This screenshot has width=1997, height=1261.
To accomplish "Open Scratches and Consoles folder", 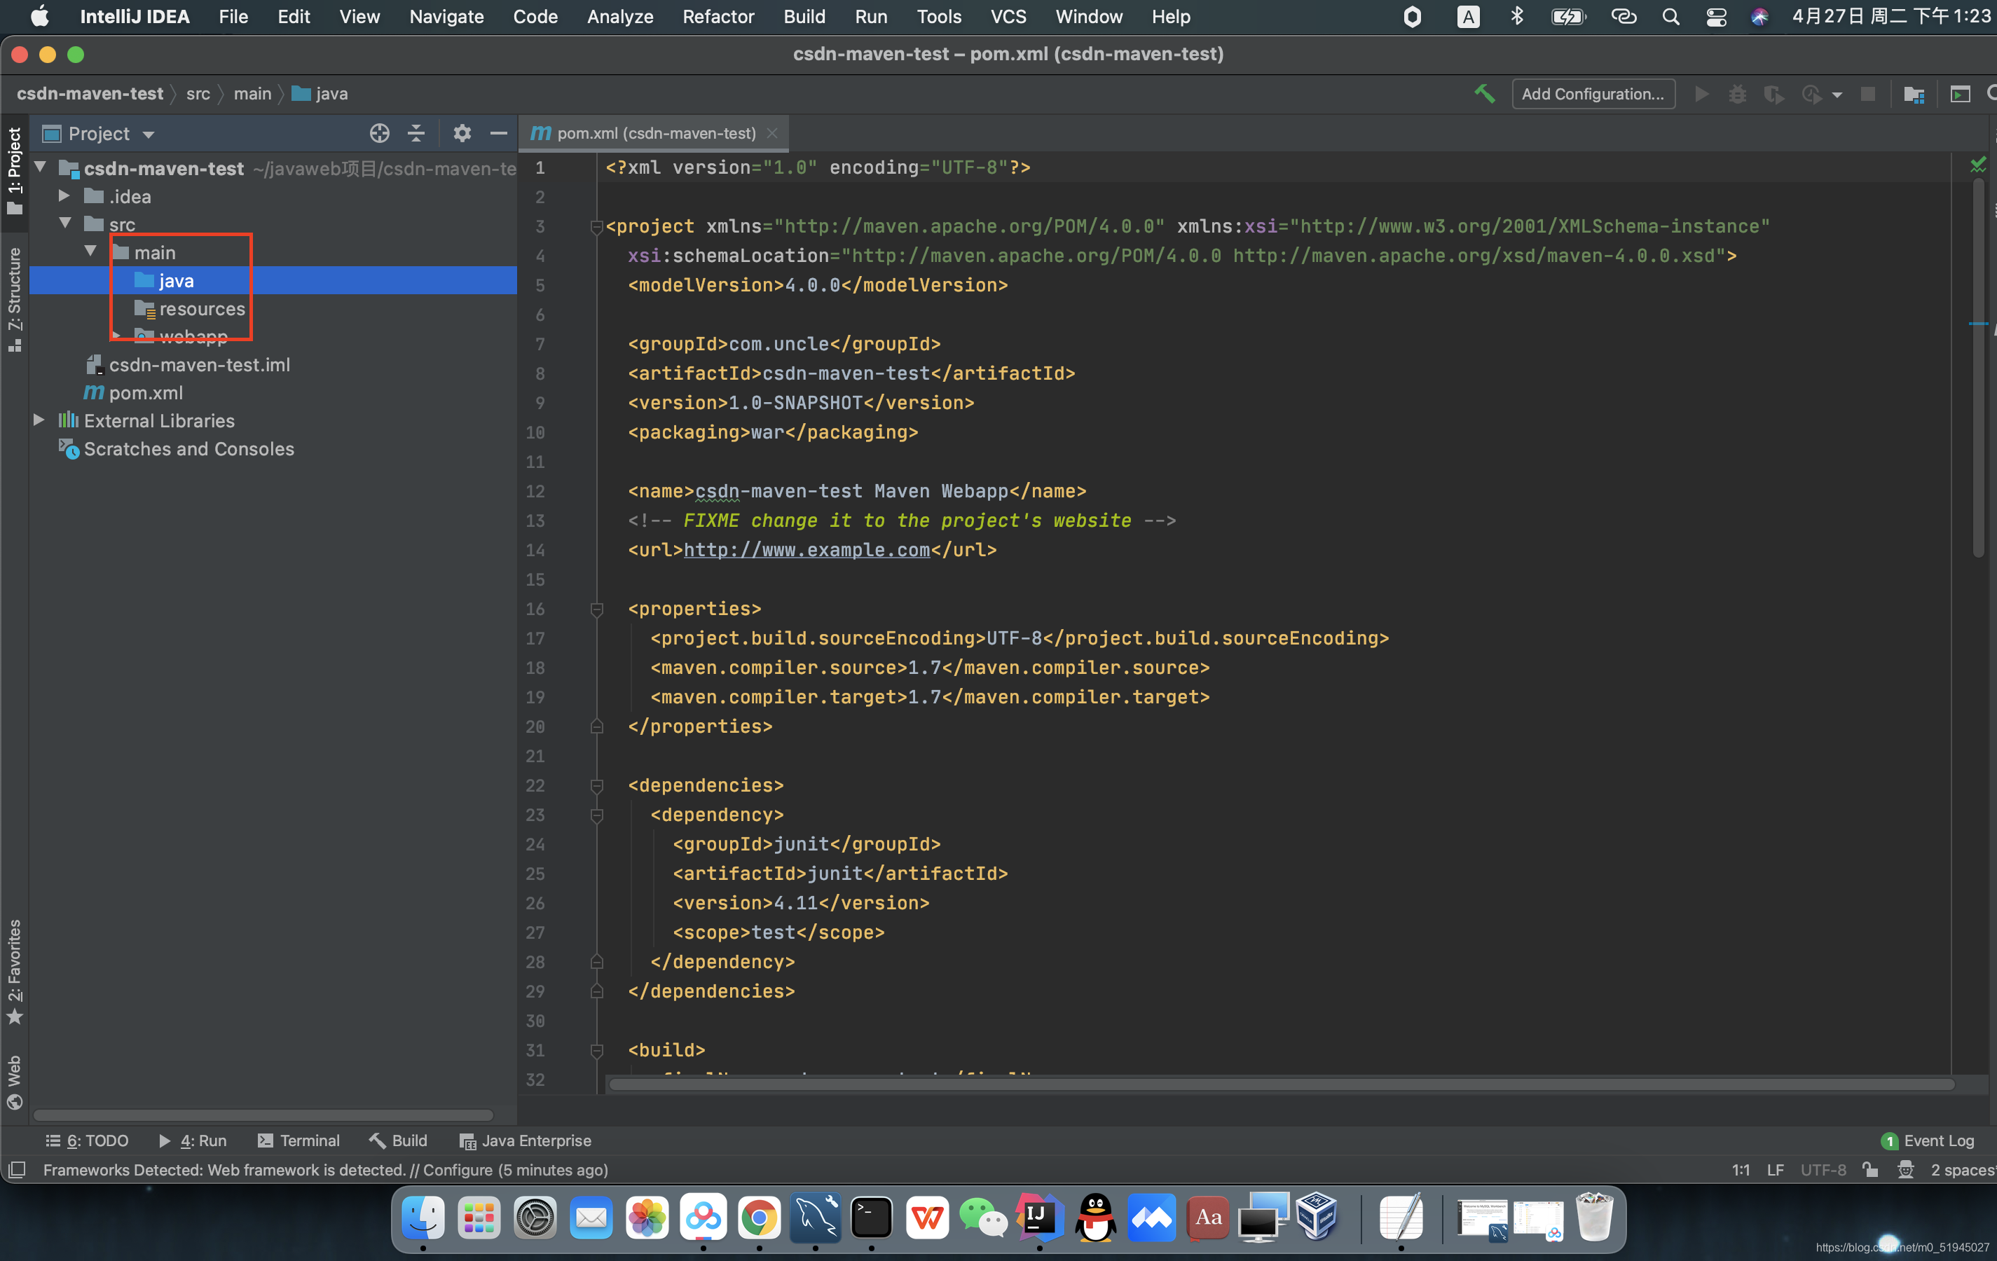I will click(188, 448).
